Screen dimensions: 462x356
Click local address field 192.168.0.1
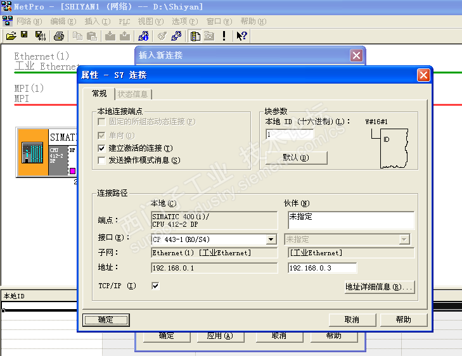pyautogui.click(x=214, y=268)
